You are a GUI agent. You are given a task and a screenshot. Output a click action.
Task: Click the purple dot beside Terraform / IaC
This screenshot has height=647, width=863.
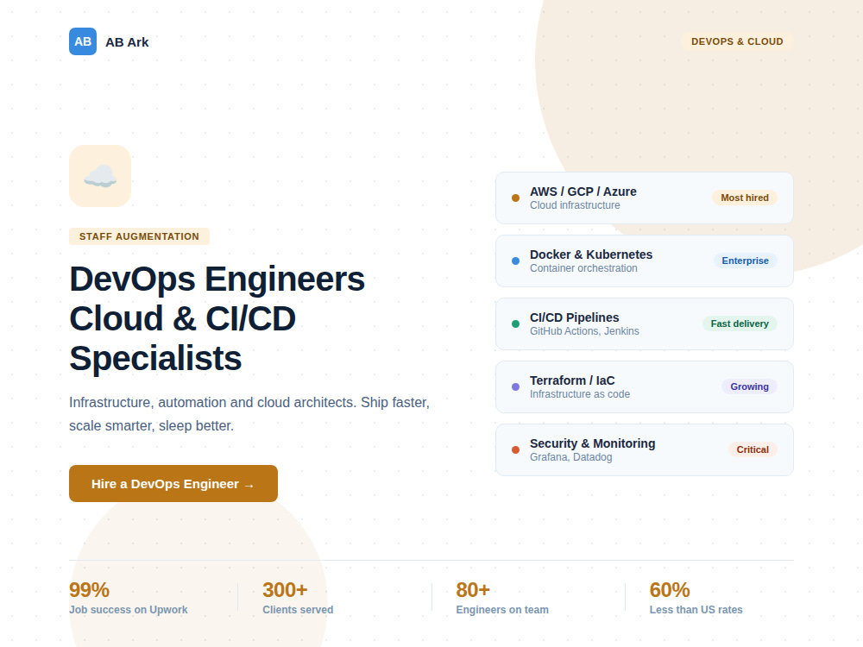pos(516,386)
